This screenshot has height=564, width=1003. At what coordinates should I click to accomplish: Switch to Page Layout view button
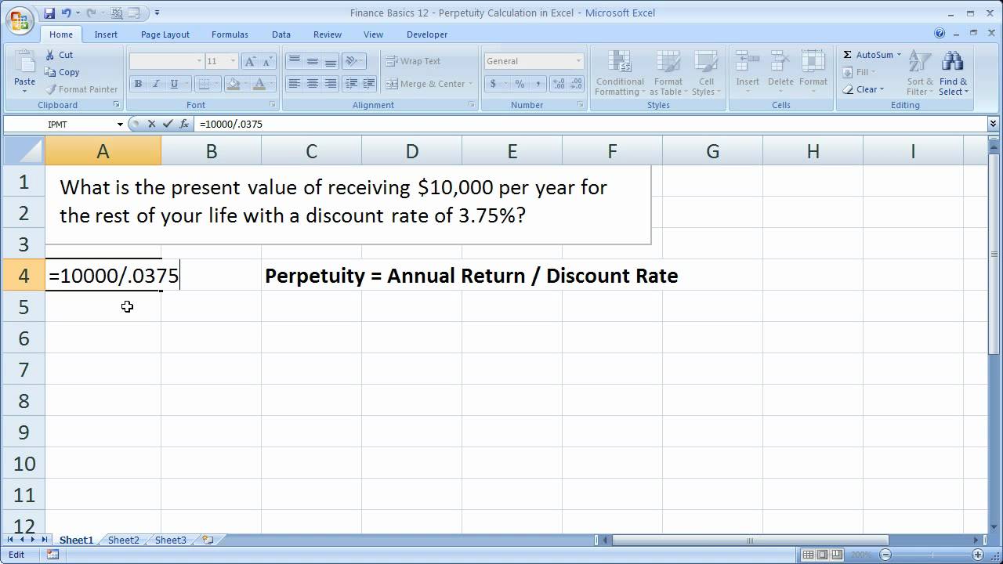(824, 555)
